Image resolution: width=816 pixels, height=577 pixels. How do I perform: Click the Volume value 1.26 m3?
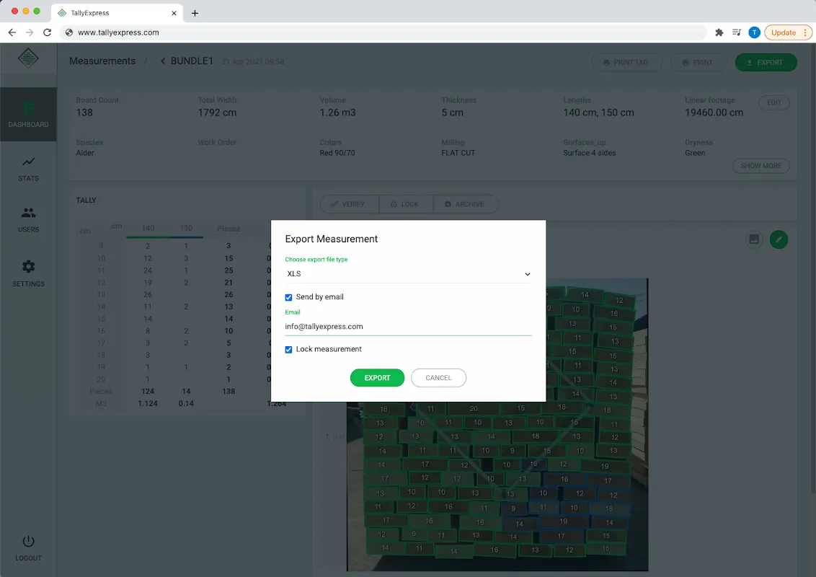click(338, 113)
